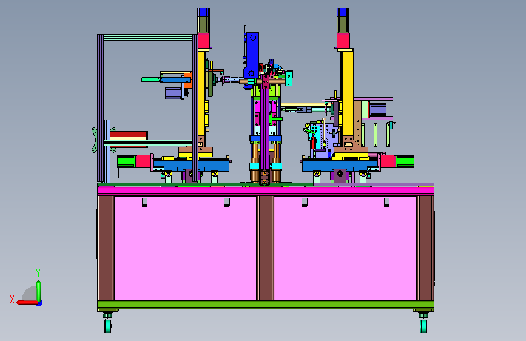The image size is (526, 341).
Task: Click the blue Z axis dot of triad
Action: click(39, 303)
